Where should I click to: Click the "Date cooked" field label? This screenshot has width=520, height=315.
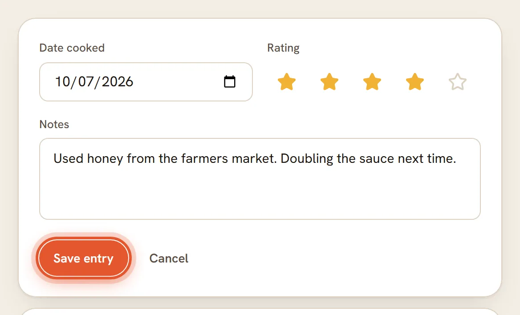tap(72, 48)
